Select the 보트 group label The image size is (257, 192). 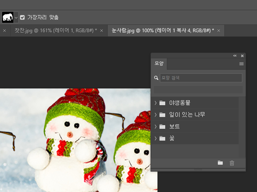pyautogui.click(x=175, y=126)
